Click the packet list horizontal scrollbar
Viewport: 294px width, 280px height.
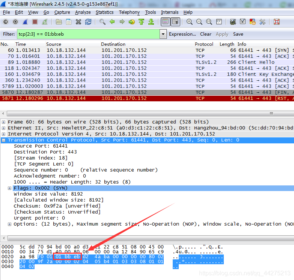pos(150,114)
